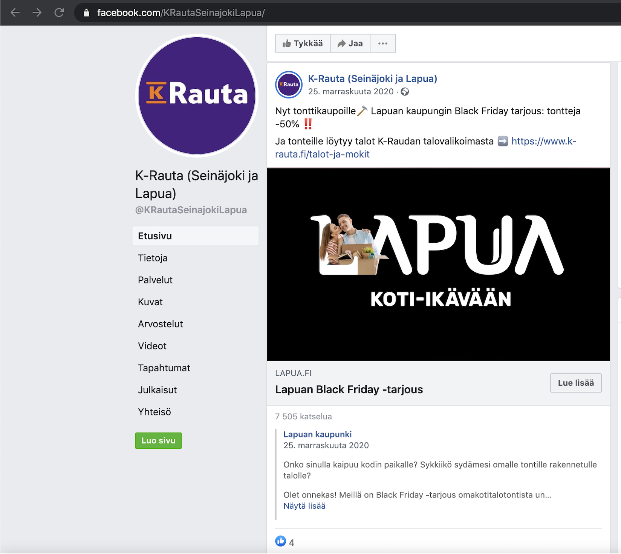The width and height of the screenshot is (621, 554).
Task: Click the small K-Rauta post avatar
Action: 289,85
